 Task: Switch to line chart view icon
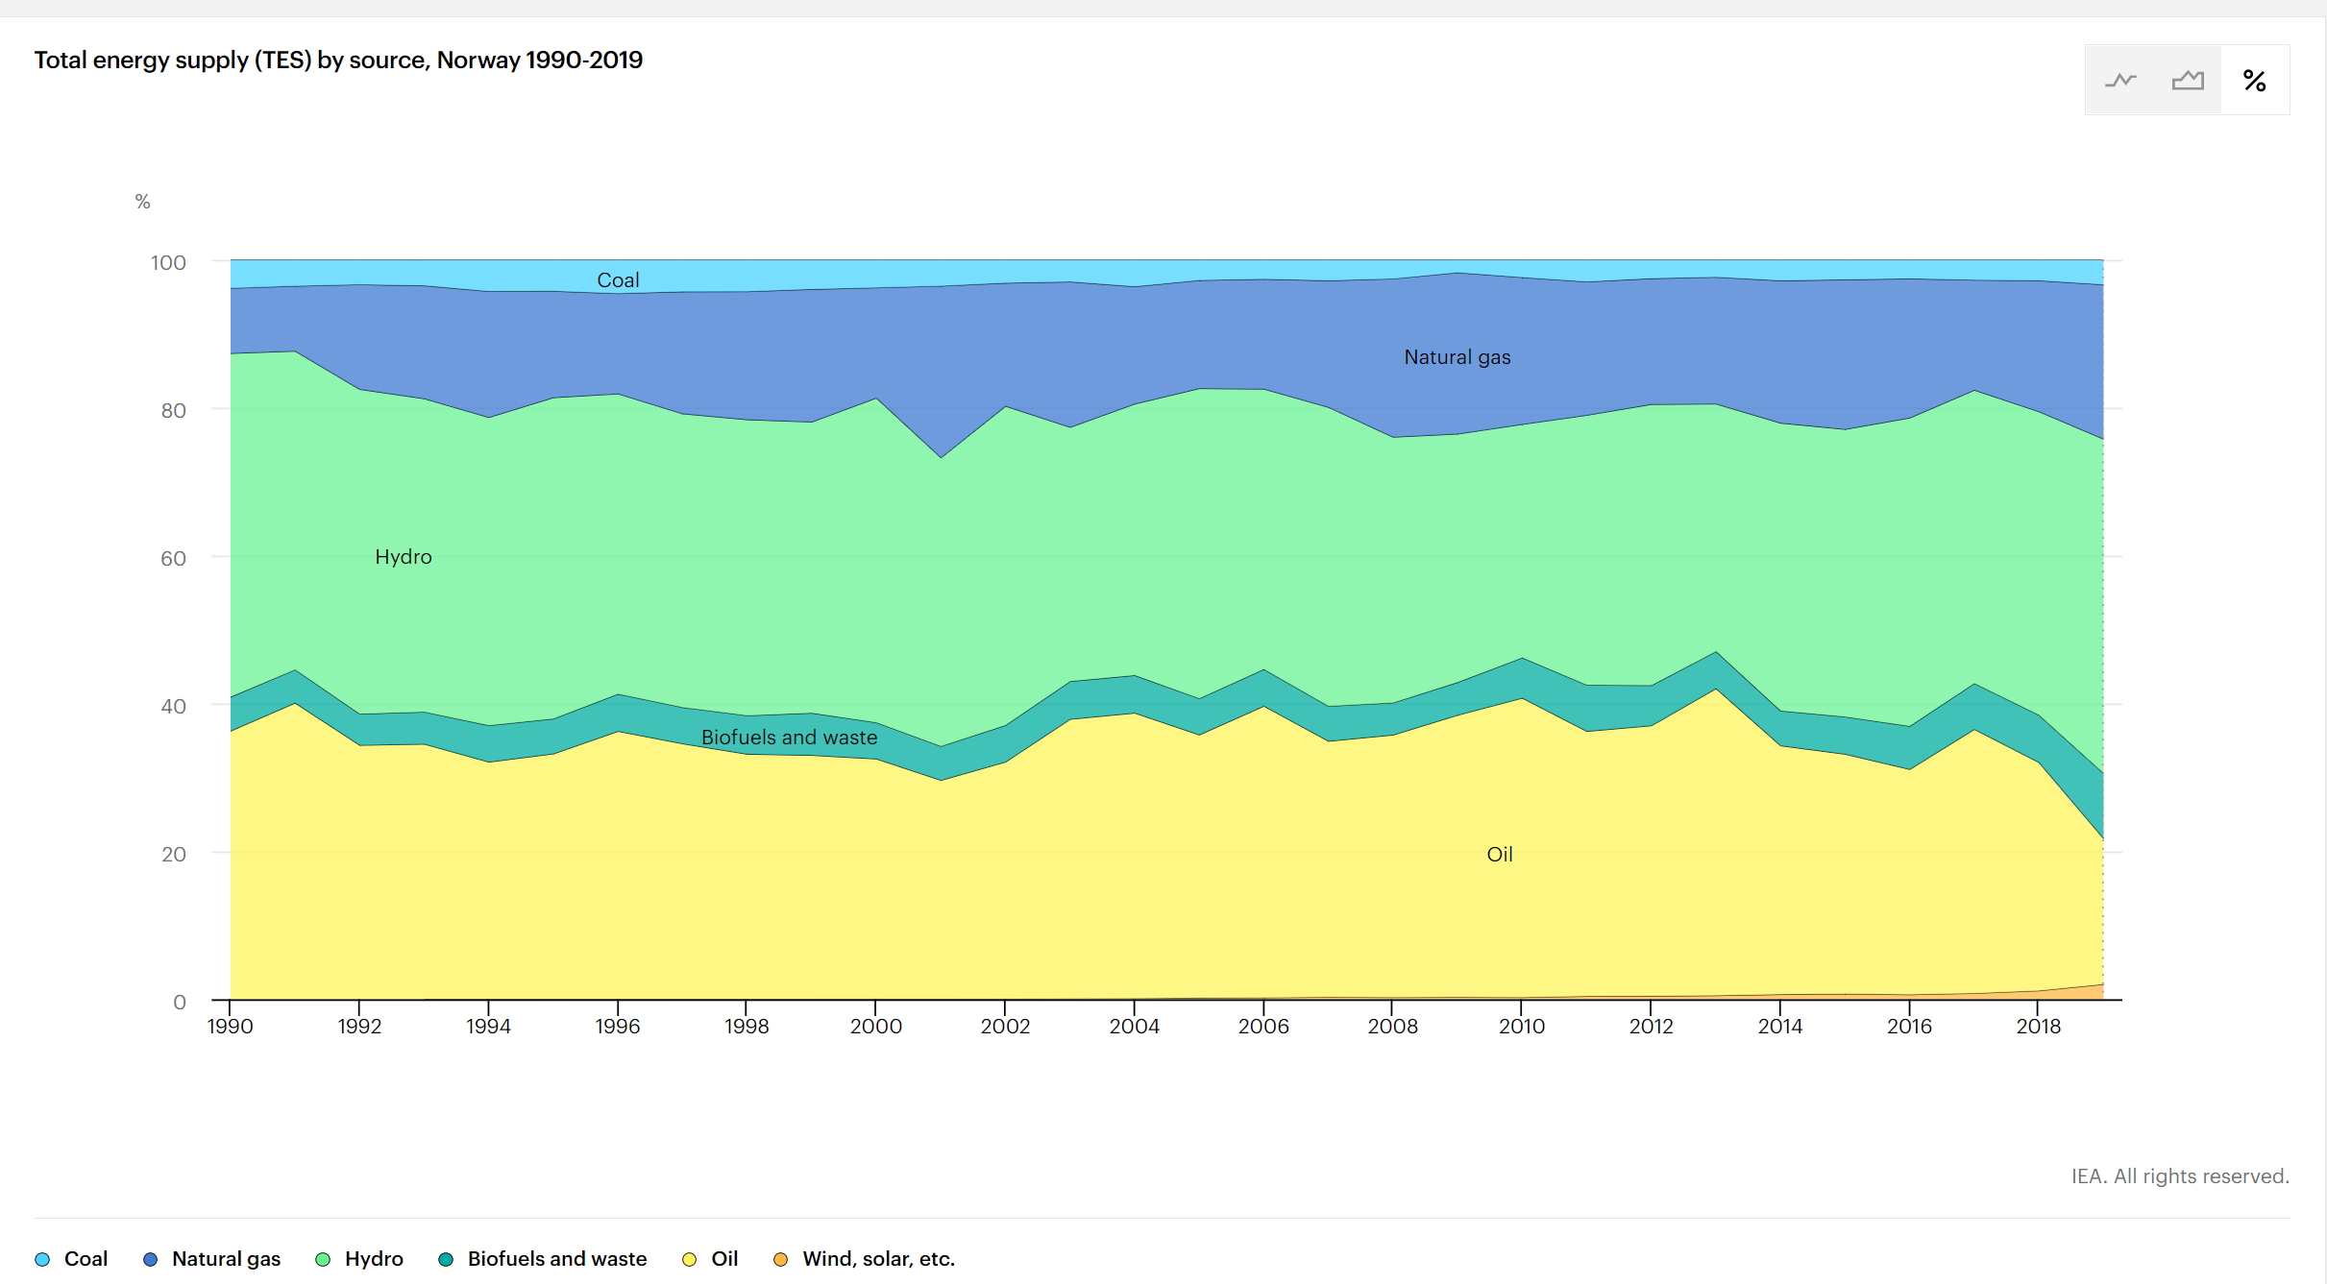tap(2120, 81)
